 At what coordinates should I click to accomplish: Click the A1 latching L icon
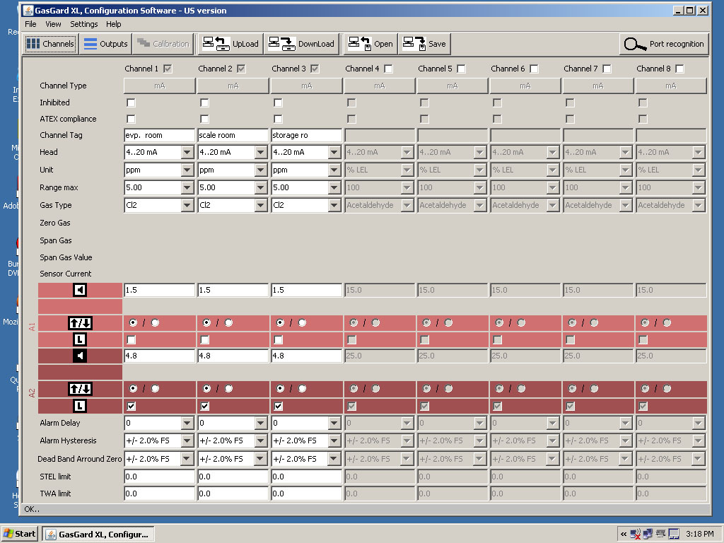tap(80, 340)
